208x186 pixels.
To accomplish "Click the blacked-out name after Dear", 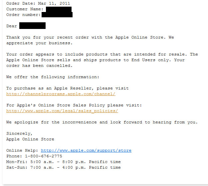I will [x=32, y=26].
